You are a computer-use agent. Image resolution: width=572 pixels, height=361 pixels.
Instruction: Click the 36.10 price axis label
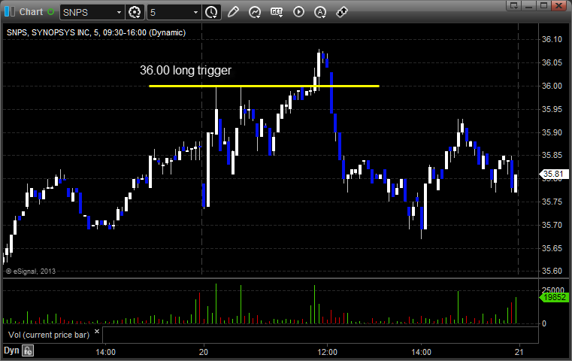[x=552, y=39]
